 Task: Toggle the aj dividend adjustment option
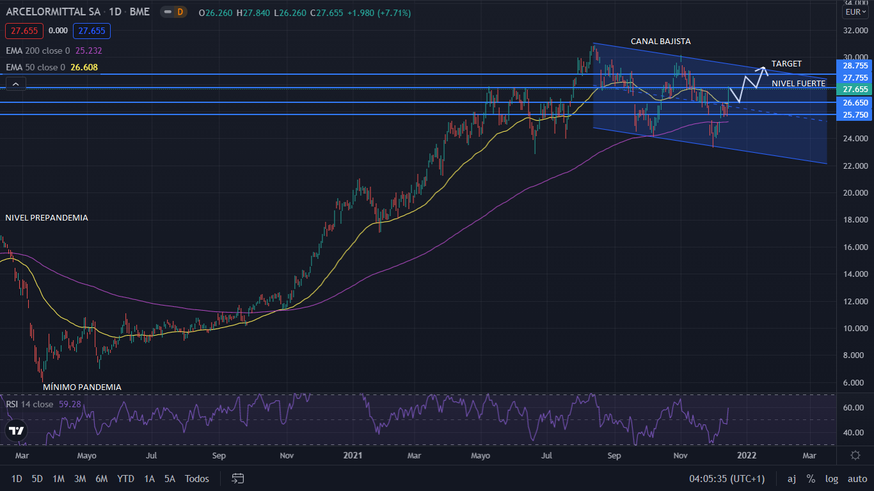click(791, 478)
